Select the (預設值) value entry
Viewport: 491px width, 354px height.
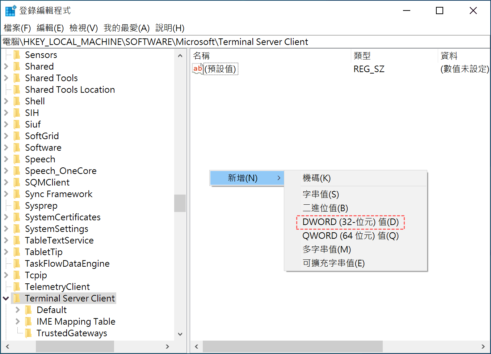click(x=221, y=69)
